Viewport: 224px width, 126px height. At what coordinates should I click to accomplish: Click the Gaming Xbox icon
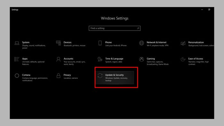[x=141, y=59]
